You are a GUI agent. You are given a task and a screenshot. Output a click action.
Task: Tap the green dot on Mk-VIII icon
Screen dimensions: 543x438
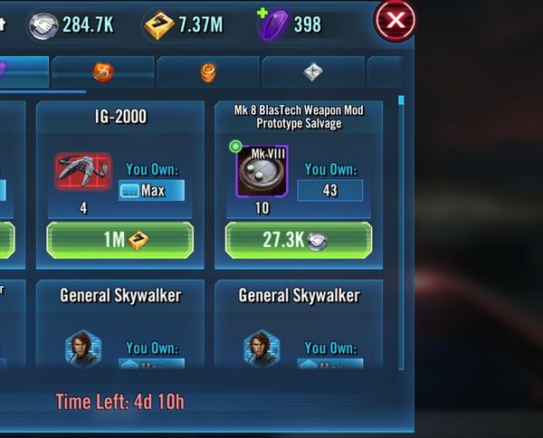coord(235,146)
